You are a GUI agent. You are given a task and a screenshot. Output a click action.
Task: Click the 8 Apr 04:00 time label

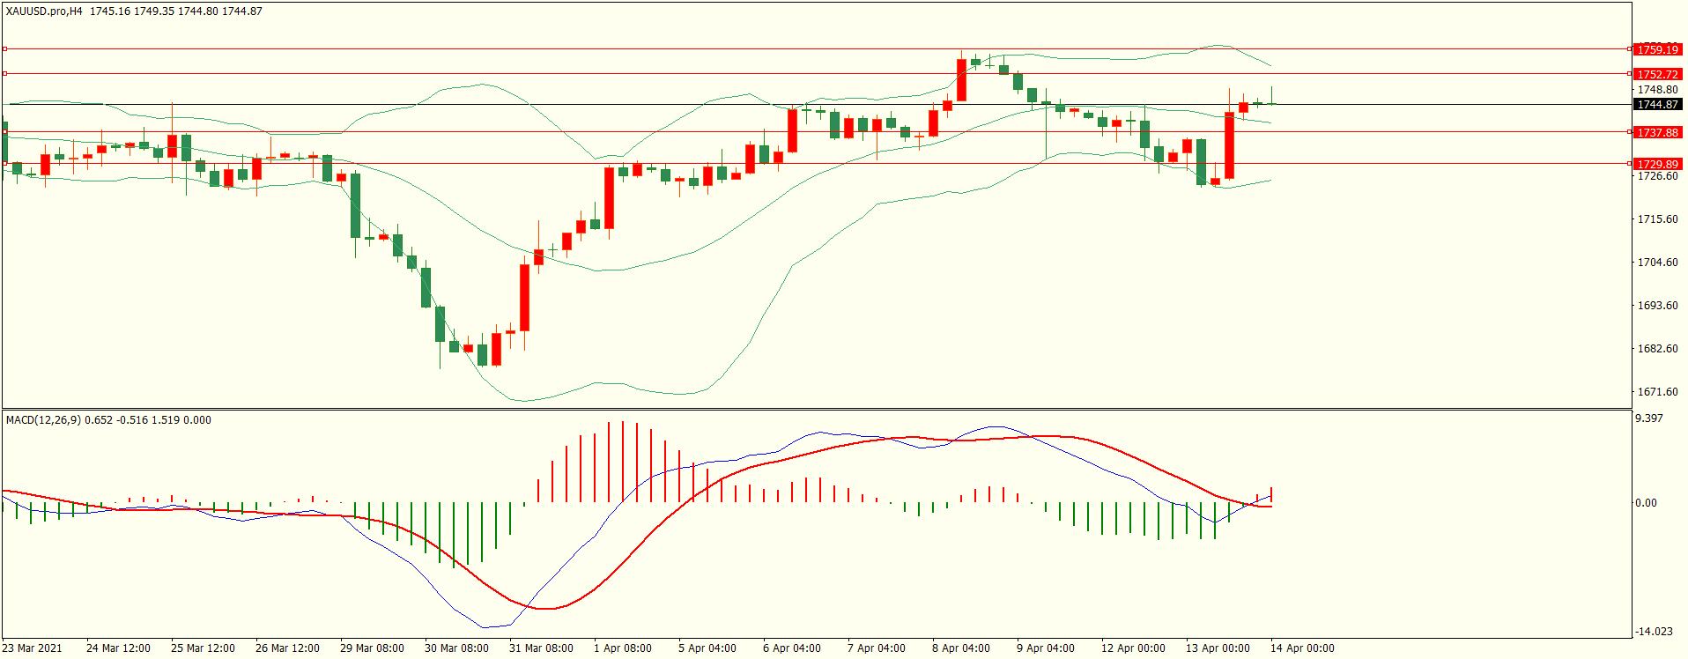tap(960, 648)
